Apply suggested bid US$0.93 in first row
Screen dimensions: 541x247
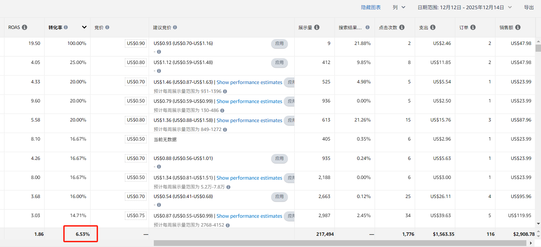coord(279,44)
